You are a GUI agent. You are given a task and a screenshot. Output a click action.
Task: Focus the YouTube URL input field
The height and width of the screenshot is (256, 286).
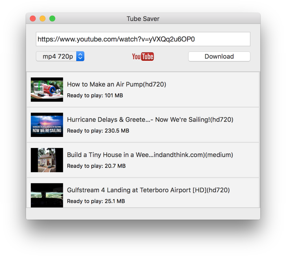[x=143, y=39]
